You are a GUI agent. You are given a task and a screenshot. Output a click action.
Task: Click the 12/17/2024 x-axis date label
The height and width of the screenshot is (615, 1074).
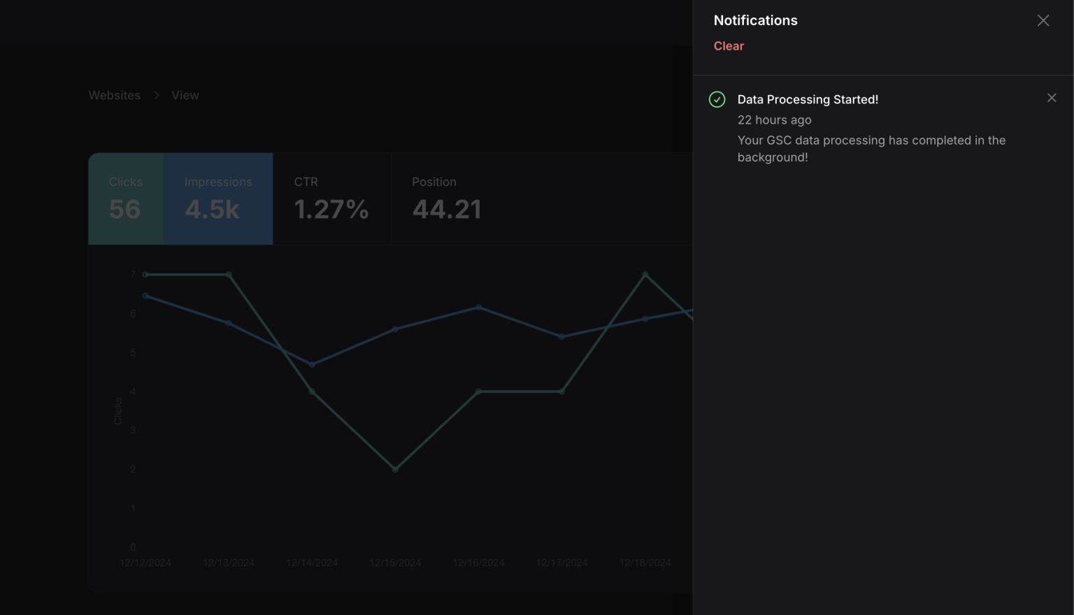[561, 563]
